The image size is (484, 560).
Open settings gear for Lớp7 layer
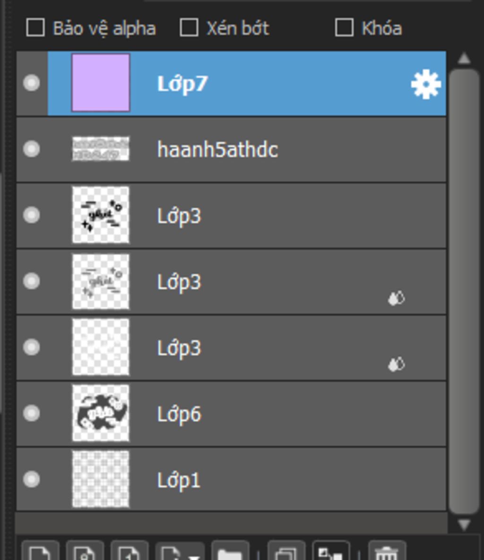point(425,85)
